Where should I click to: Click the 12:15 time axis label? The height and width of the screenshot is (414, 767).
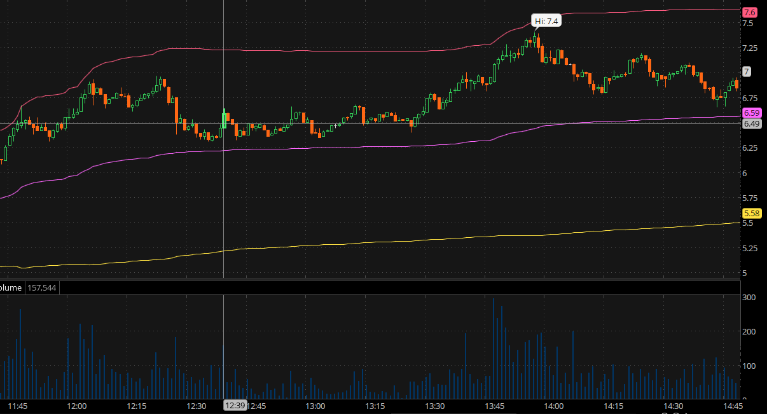(137, 406)
